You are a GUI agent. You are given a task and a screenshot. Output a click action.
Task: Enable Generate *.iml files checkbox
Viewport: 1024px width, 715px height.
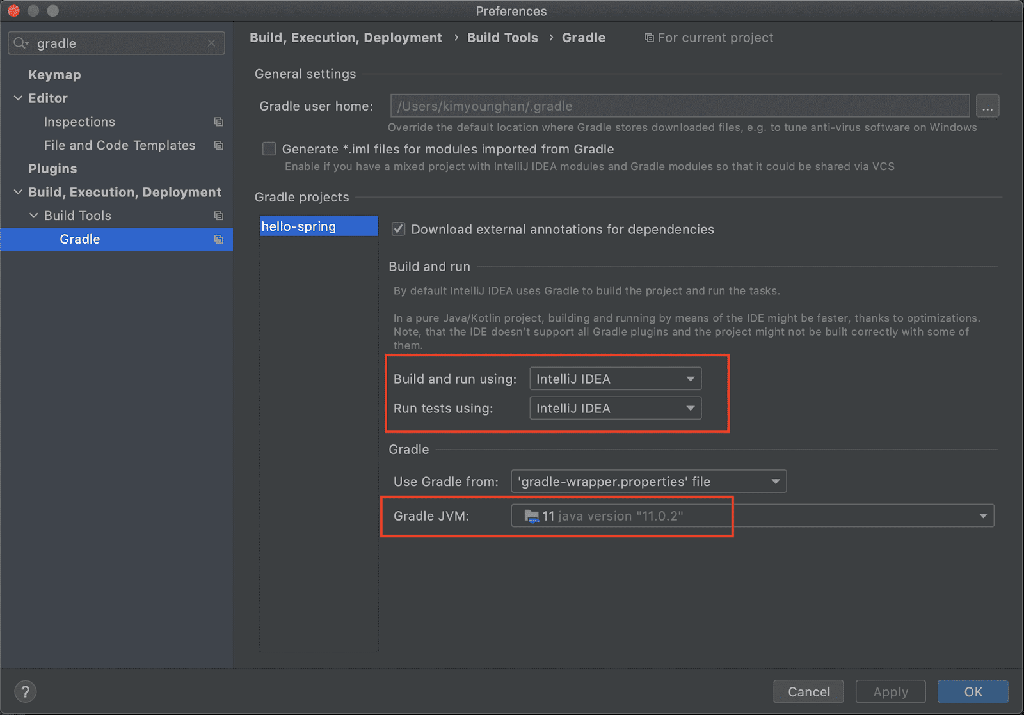tap(269, 149)
